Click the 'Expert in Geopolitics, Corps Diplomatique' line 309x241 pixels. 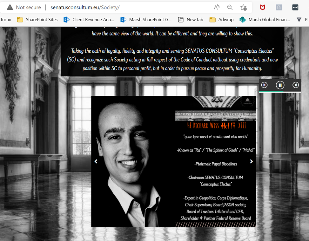(216, 198)
